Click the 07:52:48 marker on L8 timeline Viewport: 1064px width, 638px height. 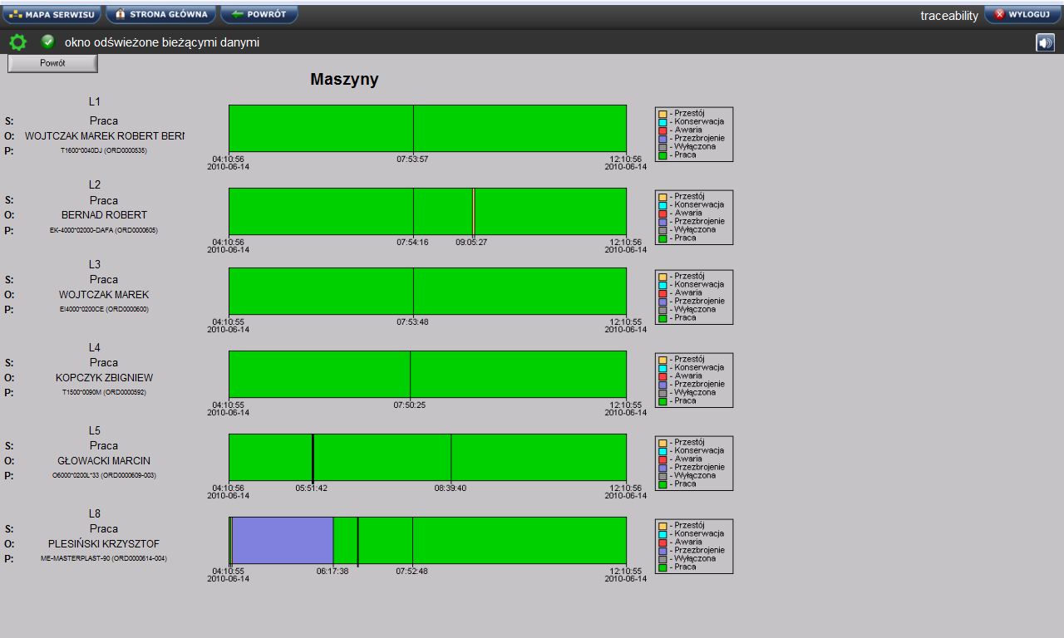click(412, 540)
